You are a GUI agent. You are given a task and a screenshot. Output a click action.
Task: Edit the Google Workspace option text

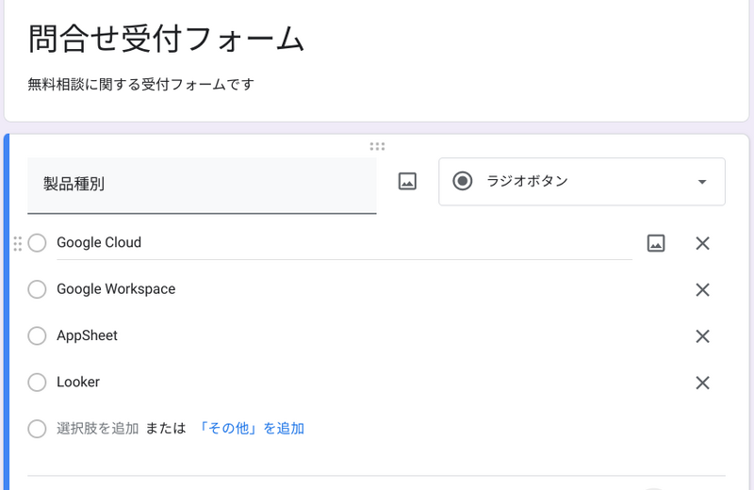116,289
